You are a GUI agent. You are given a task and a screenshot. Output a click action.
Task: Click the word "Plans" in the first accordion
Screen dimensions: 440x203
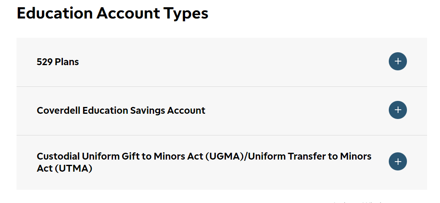(x=67, y=62)
